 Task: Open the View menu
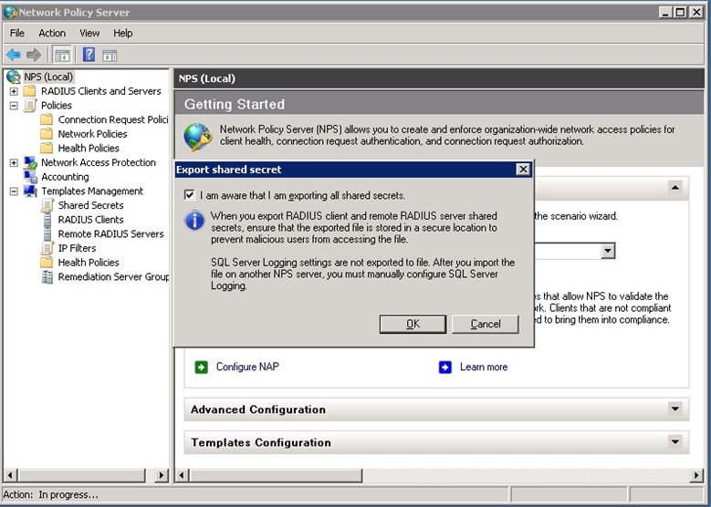pyautogui.click(x=89, y=33)
